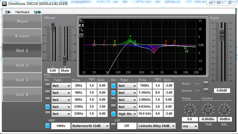The width and height of the screenshot is (238, 134).
Task: Click the Limiter REL knob
Action: (224, 109)
